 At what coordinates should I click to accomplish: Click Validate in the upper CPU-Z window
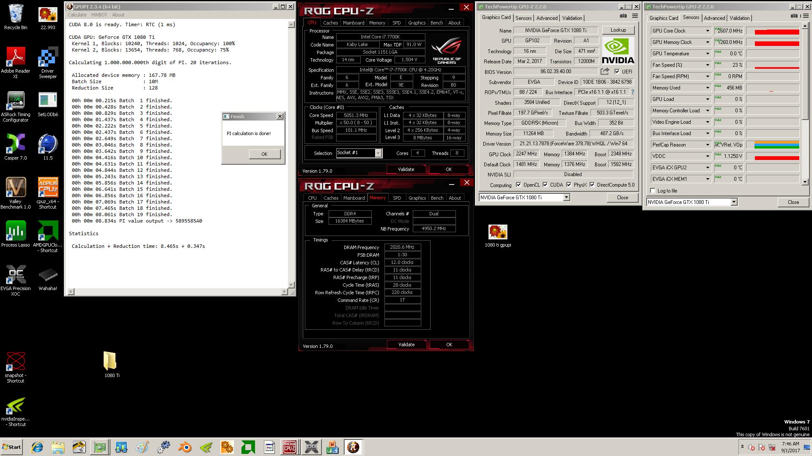click(406, 169)
